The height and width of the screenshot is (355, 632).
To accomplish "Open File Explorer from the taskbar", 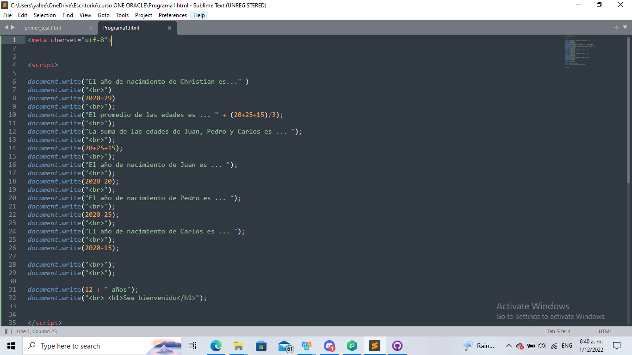I will (238, 346).
